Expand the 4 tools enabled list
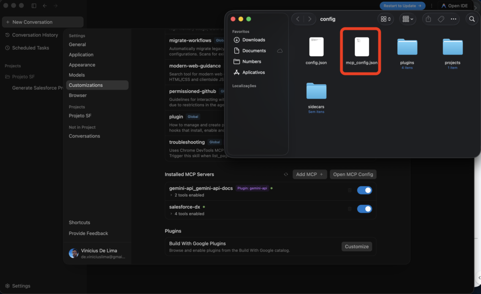 171,214
